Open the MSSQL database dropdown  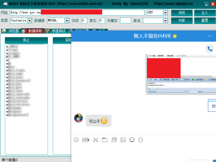pyautogui.click(x=67, y=21)
